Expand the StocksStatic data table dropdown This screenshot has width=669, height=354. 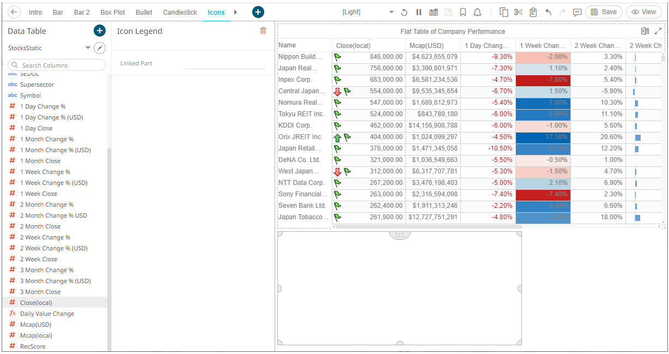click(88, 48)
